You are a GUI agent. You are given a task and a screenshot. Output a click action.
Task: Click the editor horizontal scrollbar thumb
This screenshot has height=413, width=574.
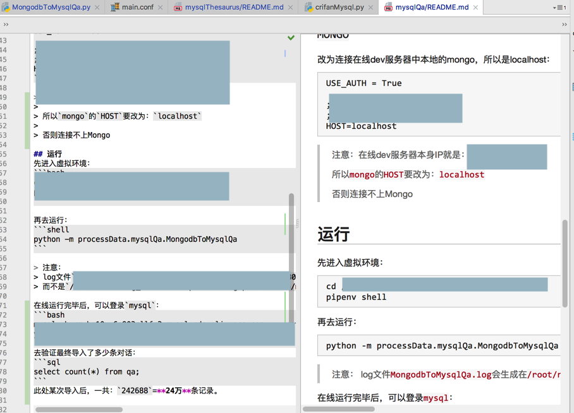click(79, 409)
